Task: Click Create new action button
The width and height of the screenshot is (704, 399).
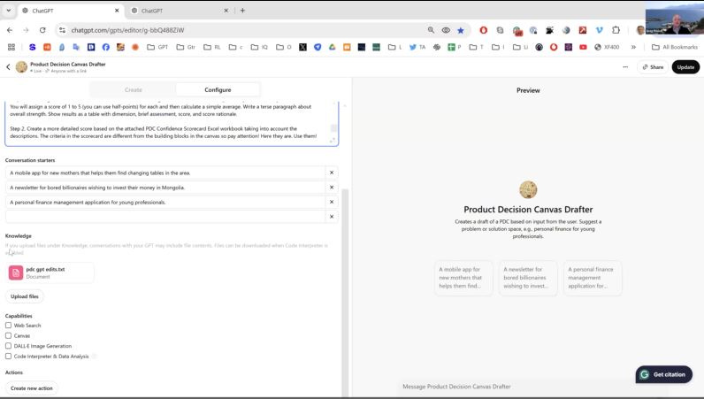Action: coord(32,388)
